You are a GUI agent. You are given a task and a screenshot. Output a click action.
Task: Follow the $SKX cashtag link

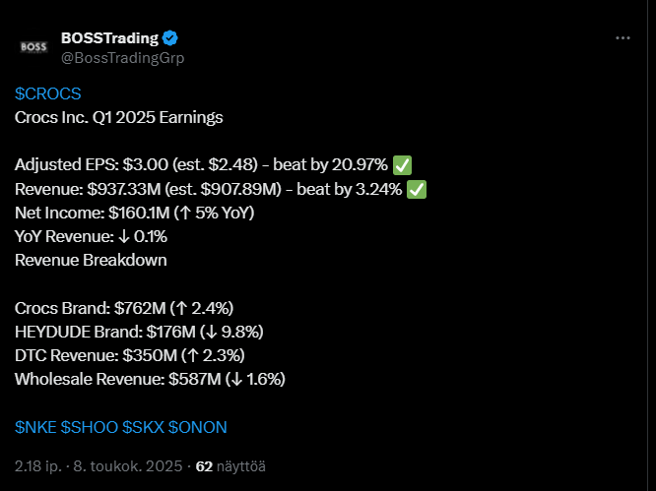pos(143,426)
